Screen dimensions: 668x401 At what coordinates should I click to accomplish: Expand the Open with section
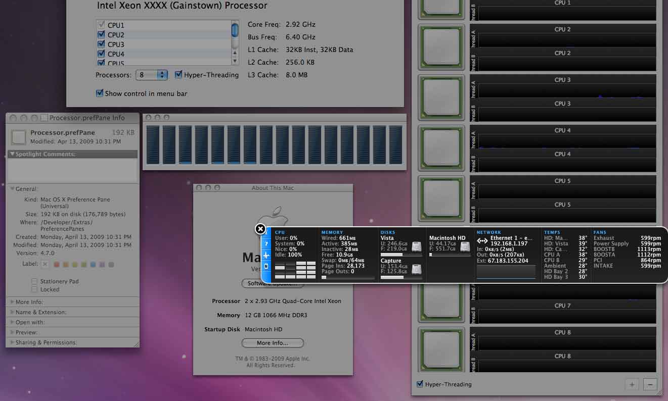[x=12, y=322]
